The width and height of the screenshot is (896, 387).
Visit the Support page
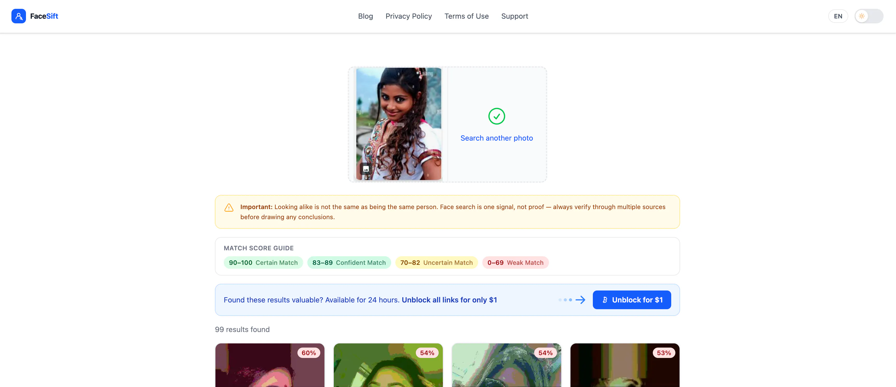click(x=514, y=16)
